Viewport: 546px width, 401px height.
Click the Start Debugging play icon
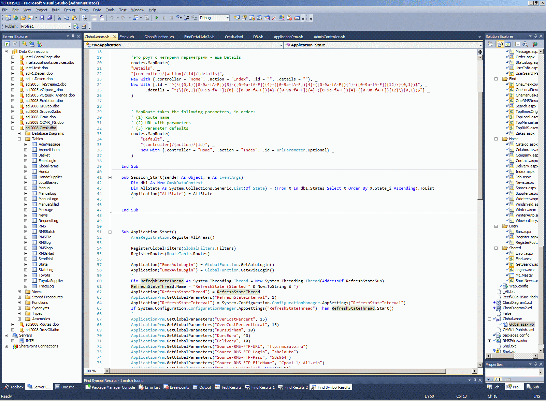(156, 18)
